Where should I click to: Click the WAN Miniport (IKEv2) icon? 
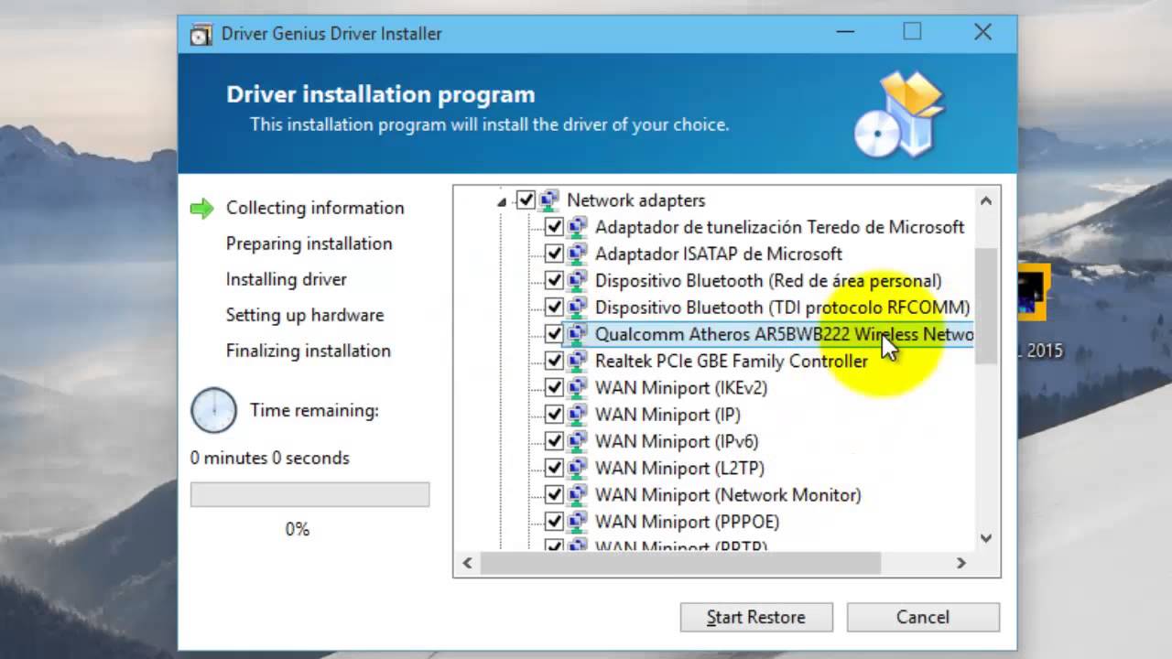point(578,387)
